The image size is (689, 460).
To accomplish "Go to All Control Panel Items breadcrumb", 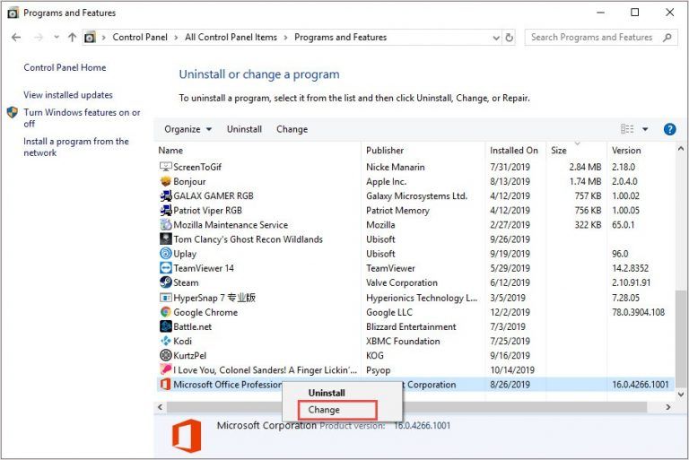I will click(x=231, y=38).
